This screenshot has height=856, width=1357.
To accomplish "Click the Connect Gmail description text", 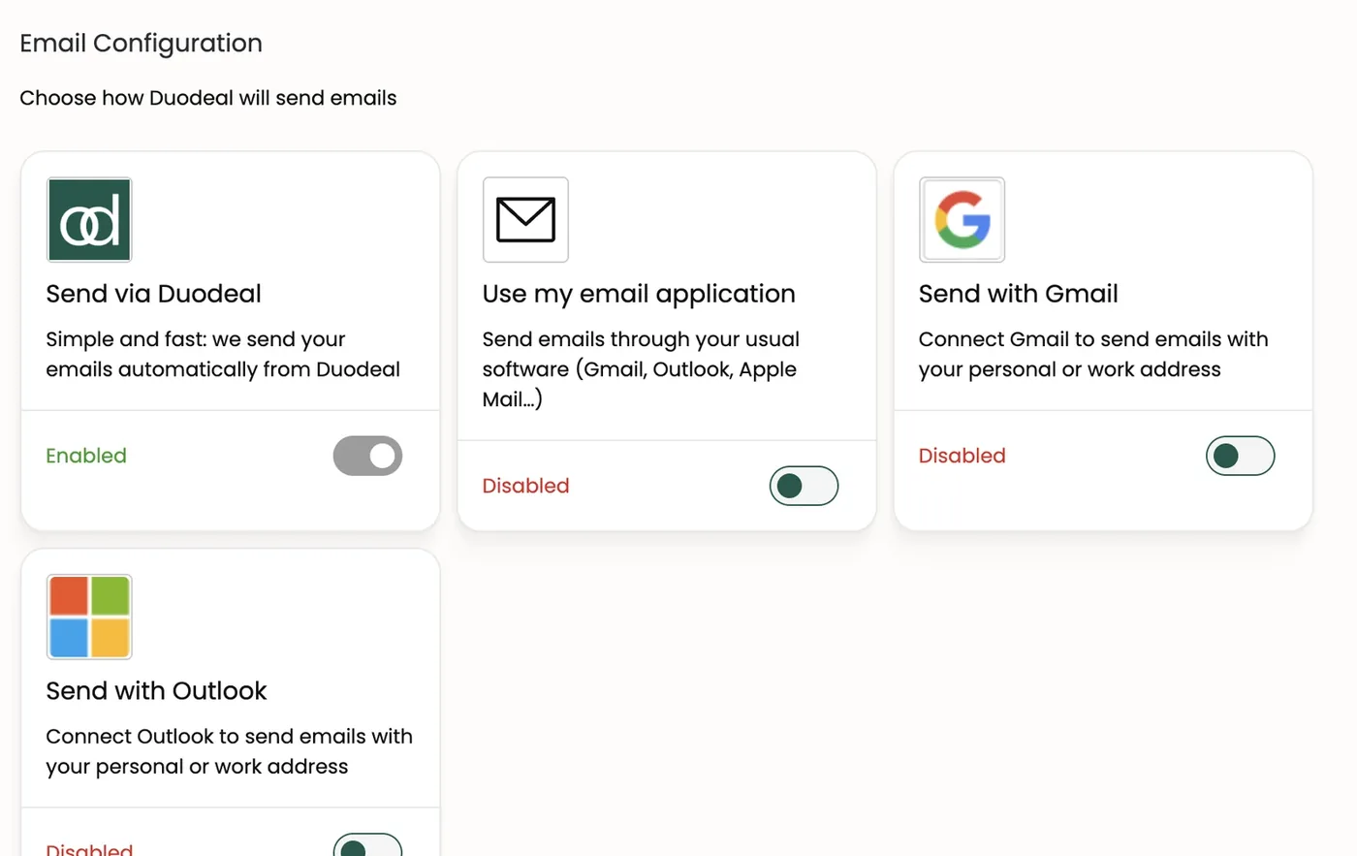I will pos(1093,354).
